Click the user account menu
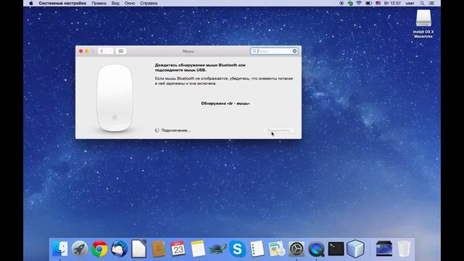This screenshot has height=261, width=464. (410, 3)
